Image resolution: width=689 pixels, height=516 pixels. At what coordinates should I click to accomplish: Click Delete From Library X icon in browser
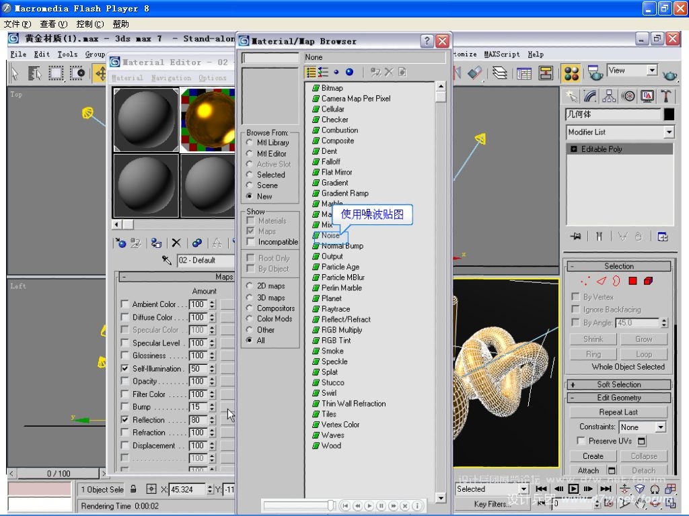coord(389,73)
